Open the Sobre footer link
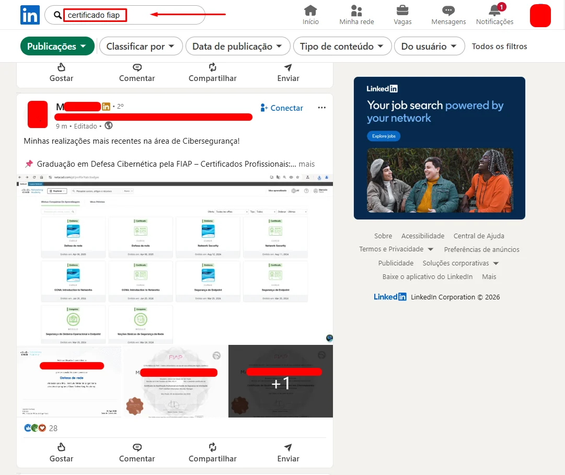Viewport: 565px width, 475px height. click(383, 236)
